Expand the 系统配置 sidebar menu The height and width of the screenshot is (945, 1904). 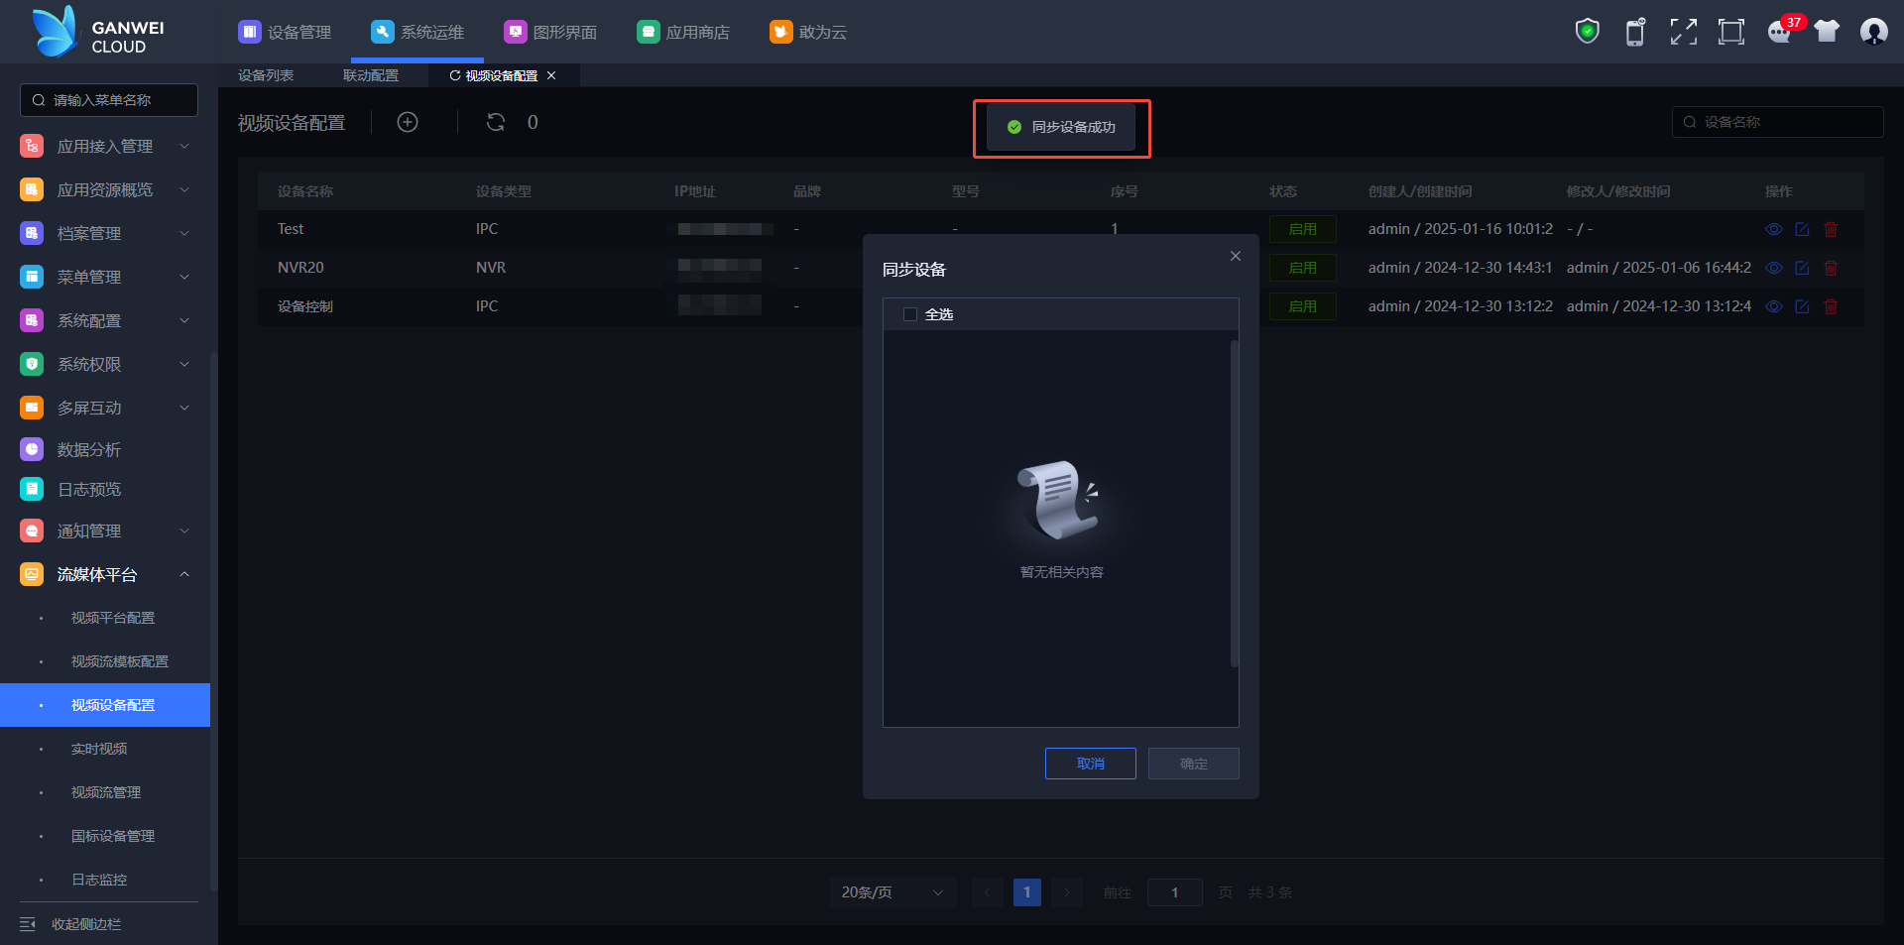pyautogui.click(x=105, y=320)
